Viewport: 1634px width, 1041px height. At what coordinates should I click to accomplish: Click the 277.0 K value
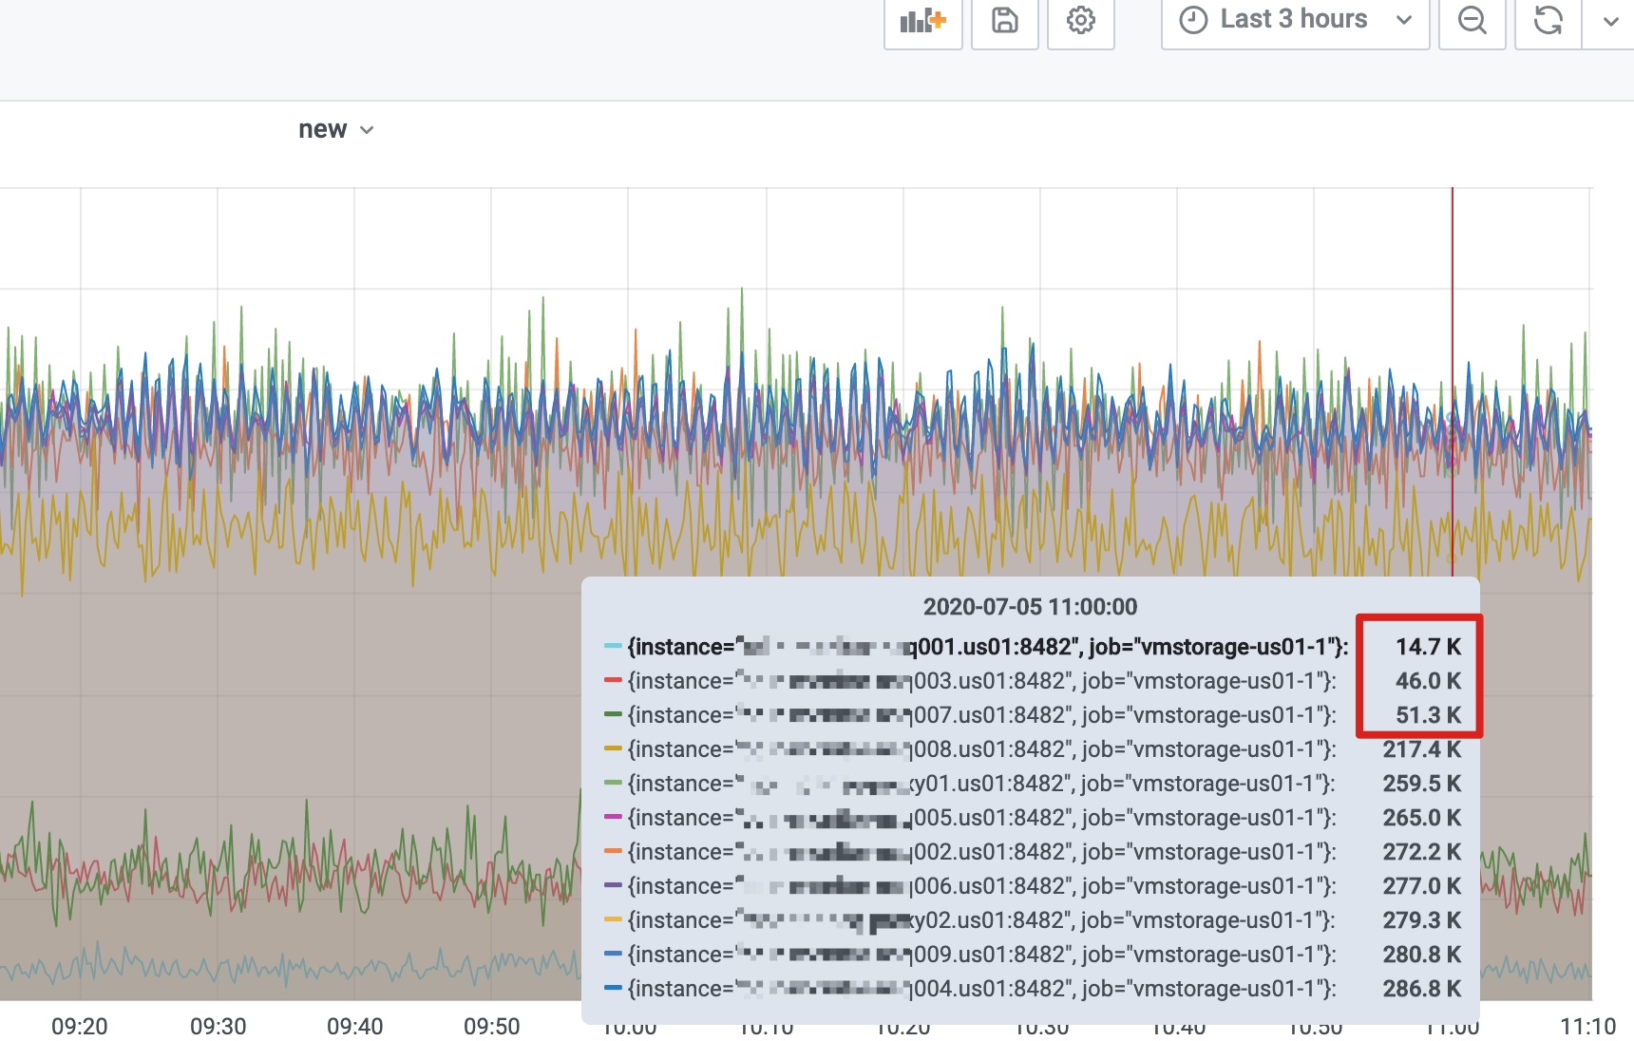[x=1422, y=886]
